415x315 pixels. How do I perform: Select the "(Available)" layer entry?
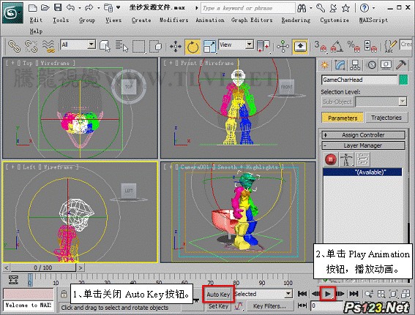pos(362,172)
